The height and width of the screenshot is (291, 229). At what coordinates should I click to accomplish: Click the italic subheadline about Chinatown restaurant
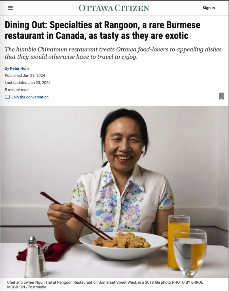(113, 53)
